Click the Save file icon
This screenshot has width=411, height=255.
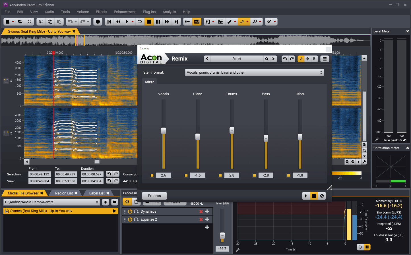click(29, 22)
